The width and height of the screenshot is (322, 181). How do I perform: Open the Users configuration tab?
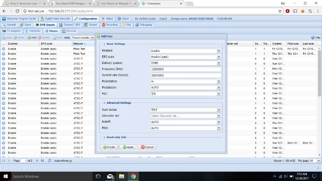[x=25, y=25]
